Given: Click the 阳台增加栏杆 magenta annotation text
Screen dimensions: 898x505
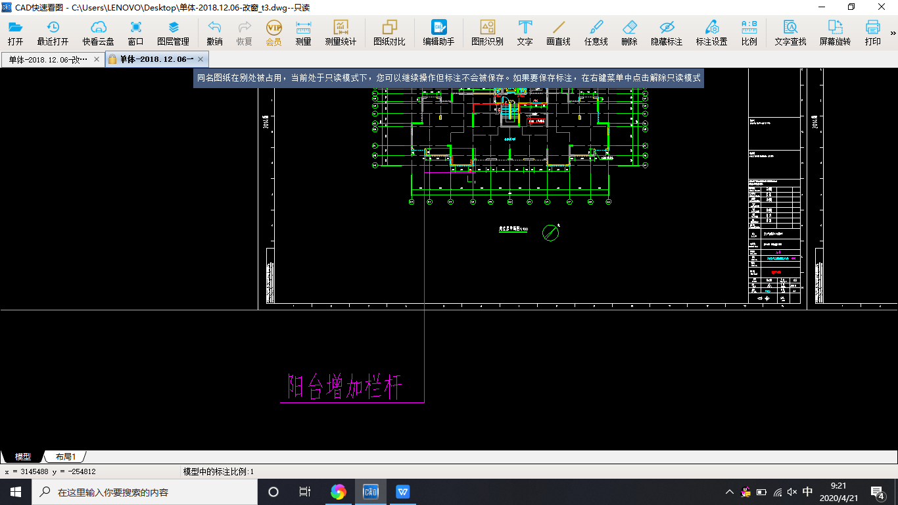Looking at the screenshot, I should coord(345,387).
